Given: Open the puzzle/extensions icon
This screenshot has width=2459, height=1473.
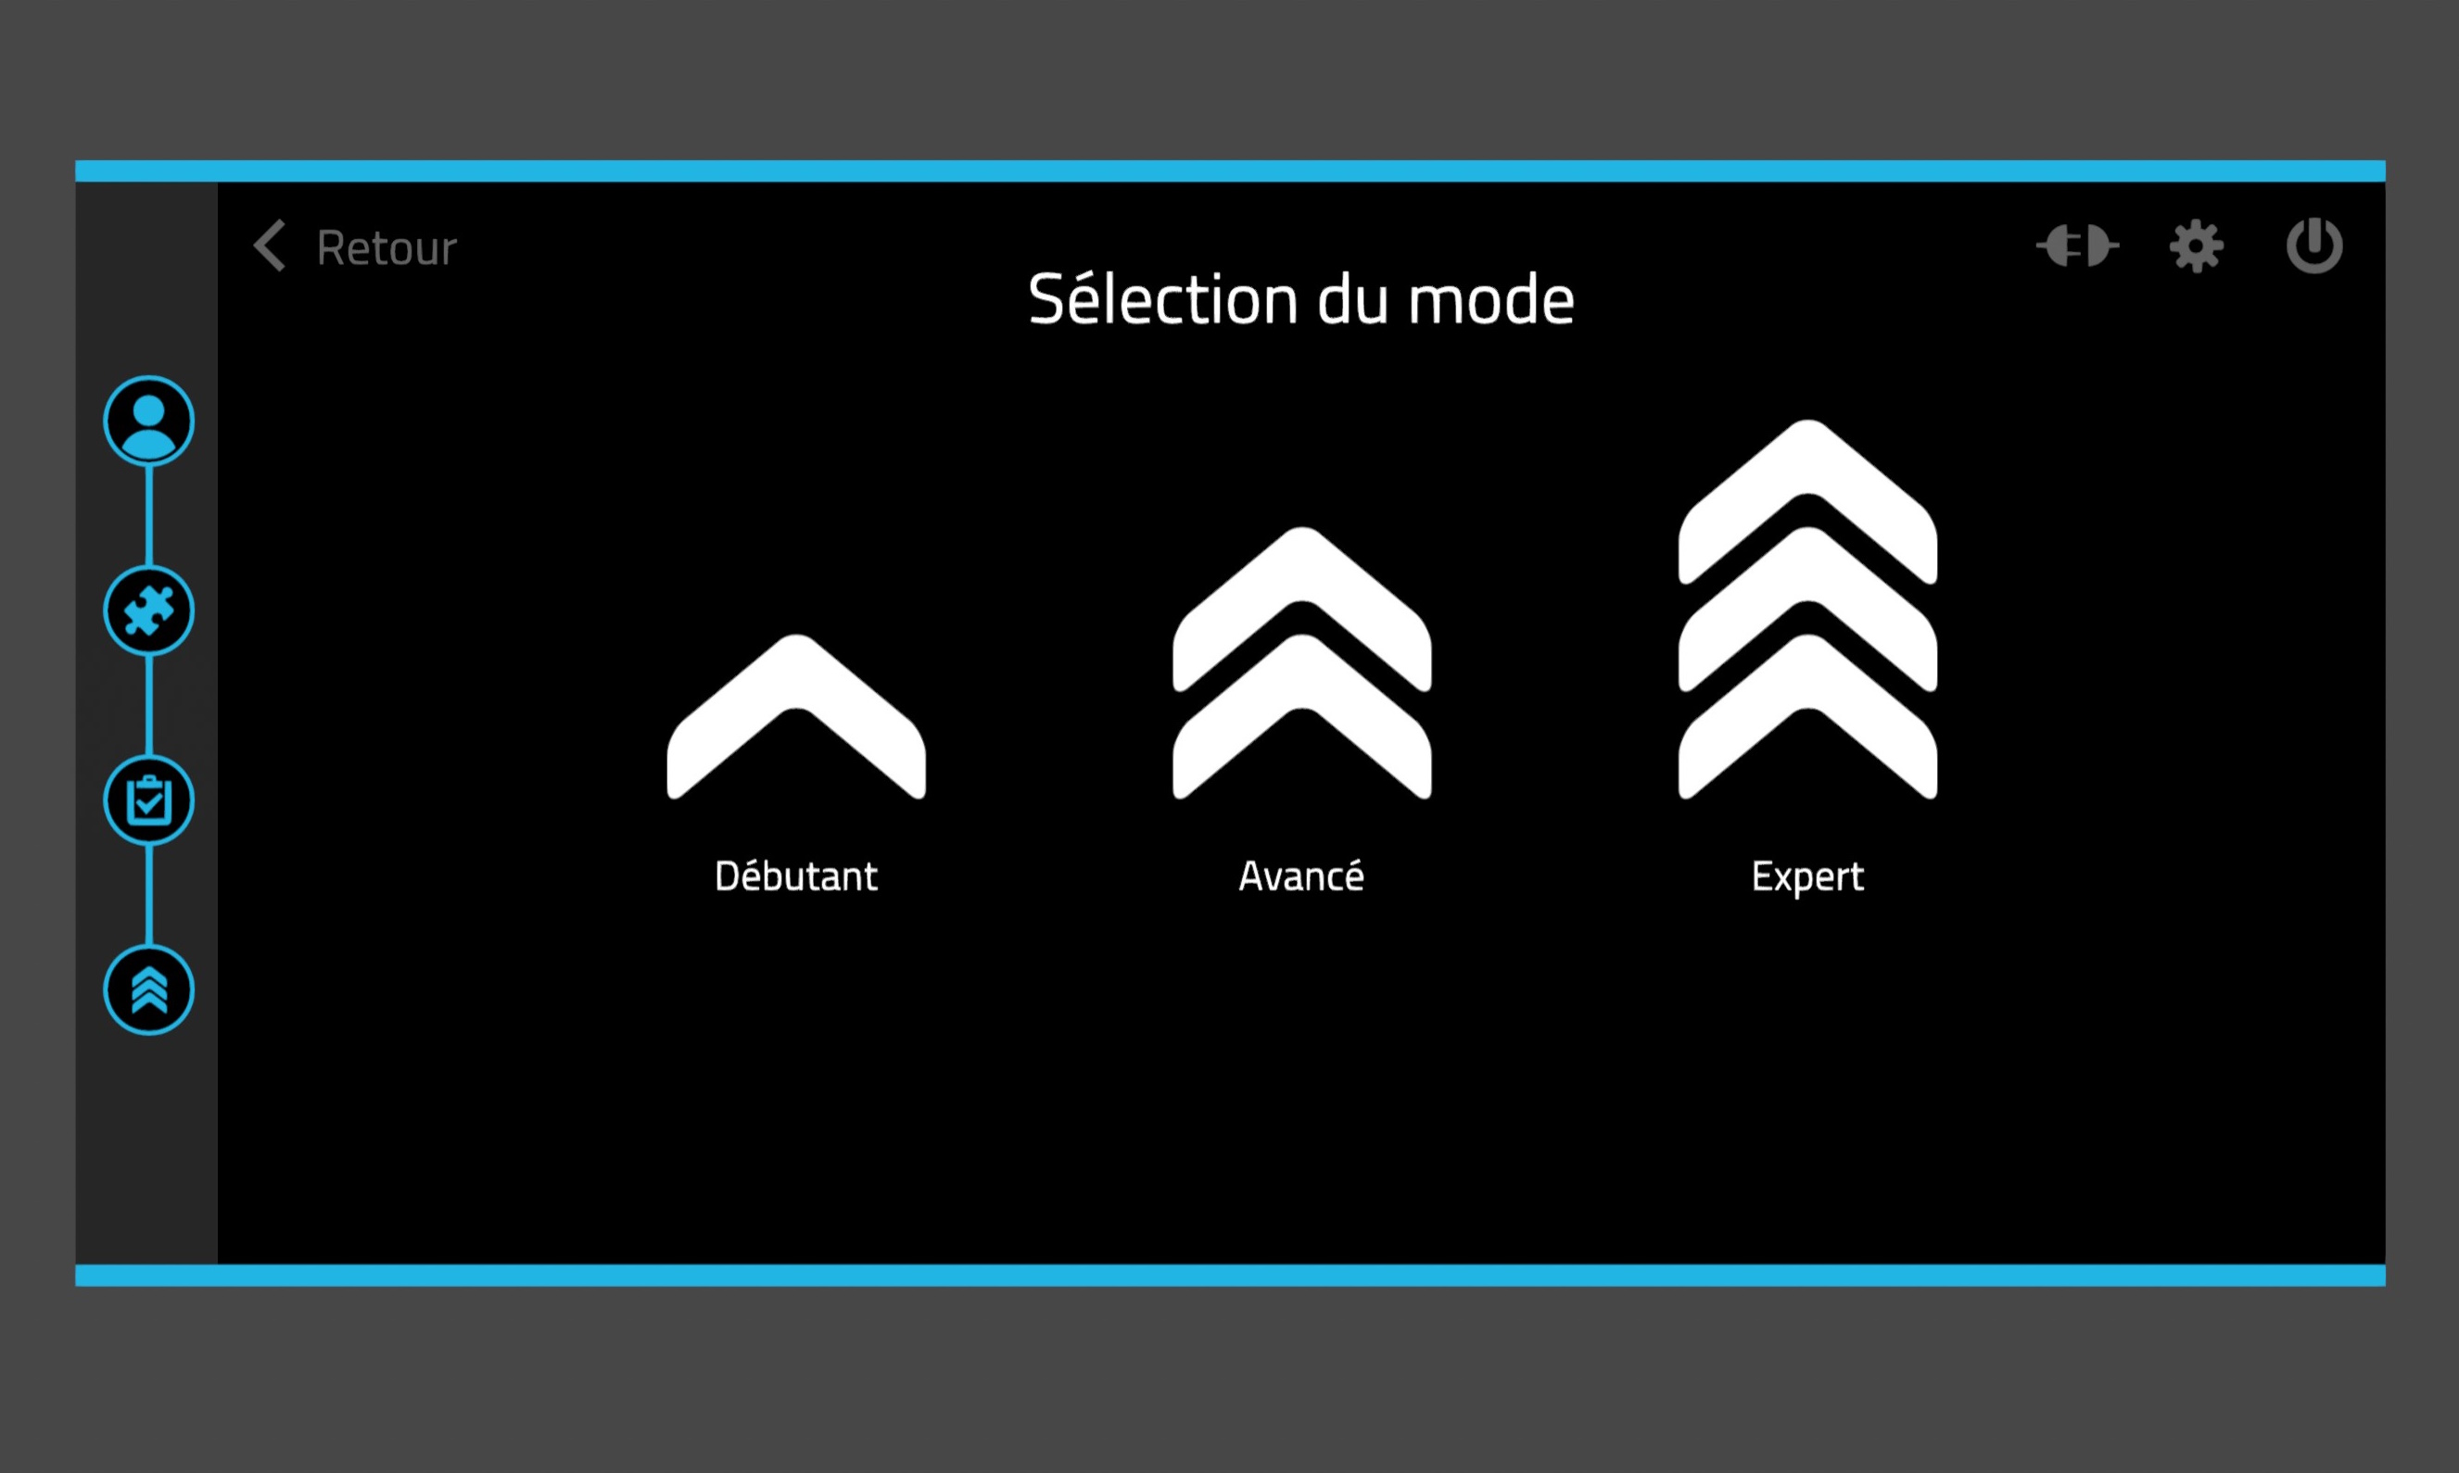Looking at the screenshot, I should pos(149,609).
